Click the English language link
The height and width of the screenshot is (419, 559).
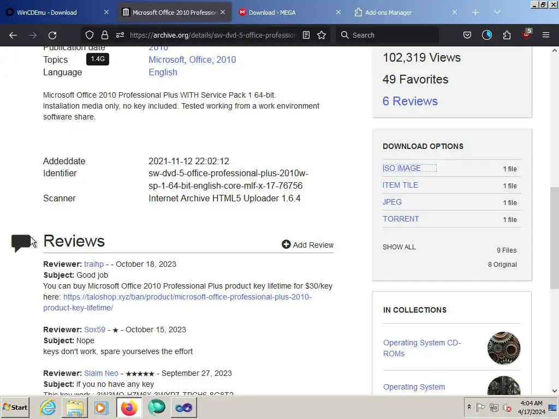click(x=163, y=72)
